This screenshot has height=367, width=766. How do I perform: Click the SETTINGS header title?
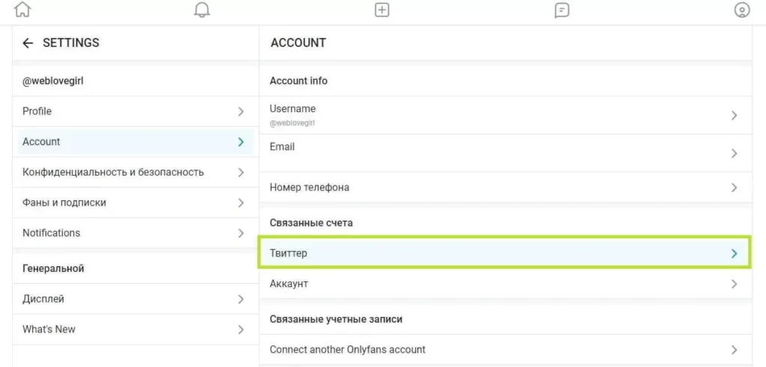point(71,43)
